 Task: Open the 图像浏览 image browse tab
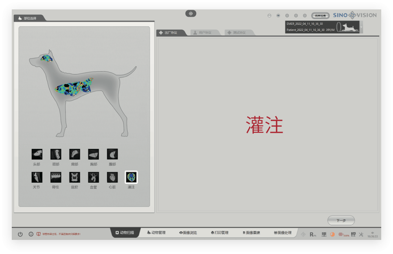click(x=188, y=232)
